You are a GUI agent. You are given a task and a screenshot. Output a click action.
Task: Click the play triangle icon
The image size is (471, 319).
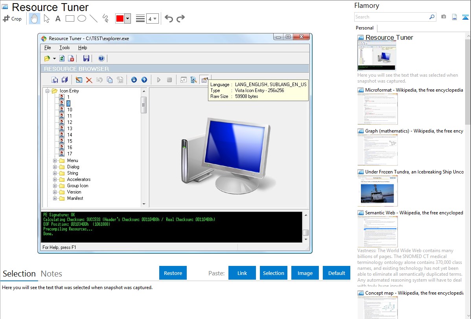[x=158, y=80]
